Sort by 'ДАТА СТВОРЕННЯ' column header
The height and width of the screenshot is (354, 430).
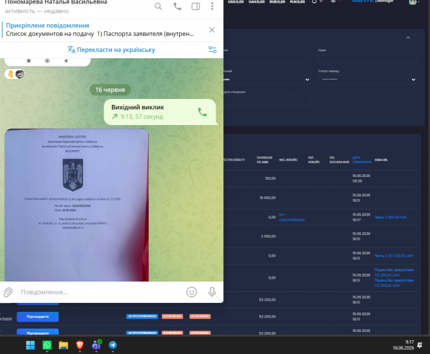[362, 160]
